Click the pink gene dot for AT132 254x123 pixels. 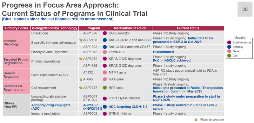[x=105, y=72]
